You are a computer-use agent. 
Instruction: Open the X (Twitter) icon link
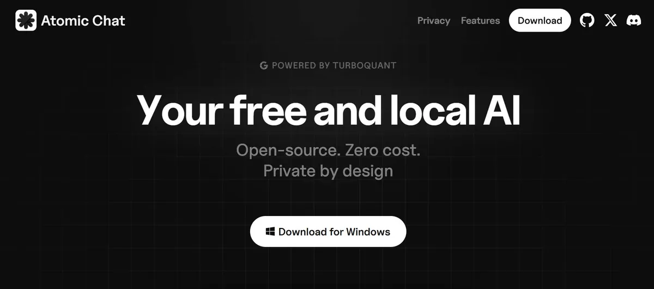[x=611, y=21]
